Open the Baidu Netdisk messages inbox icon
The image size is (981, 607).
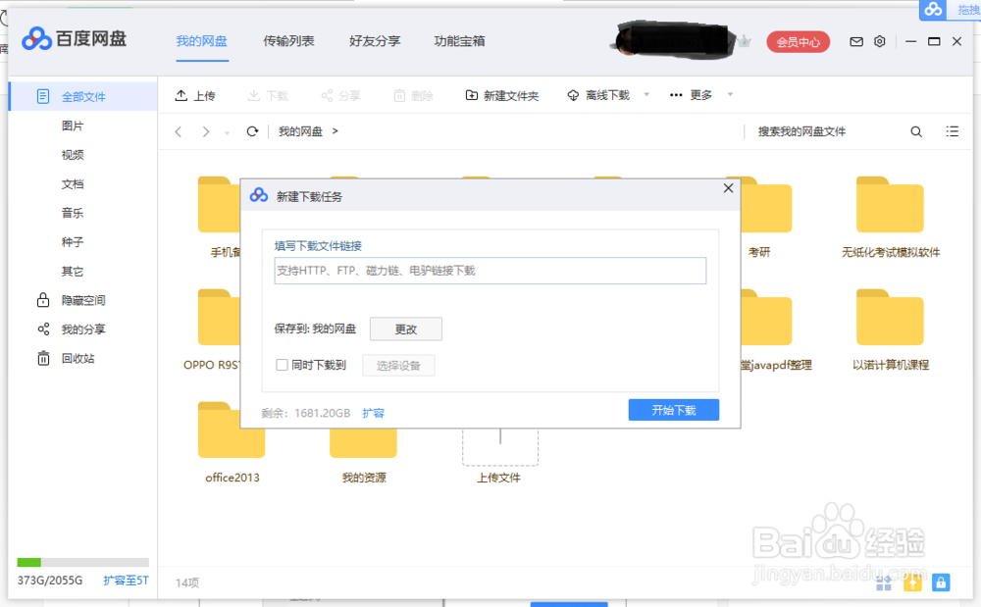click(x=856, y=41)
